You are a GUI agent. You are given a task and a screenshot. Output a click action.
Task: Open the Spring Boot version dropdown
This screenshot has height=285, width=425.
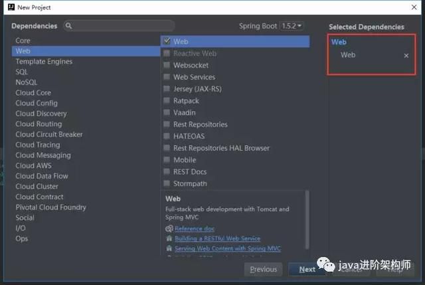292,26
